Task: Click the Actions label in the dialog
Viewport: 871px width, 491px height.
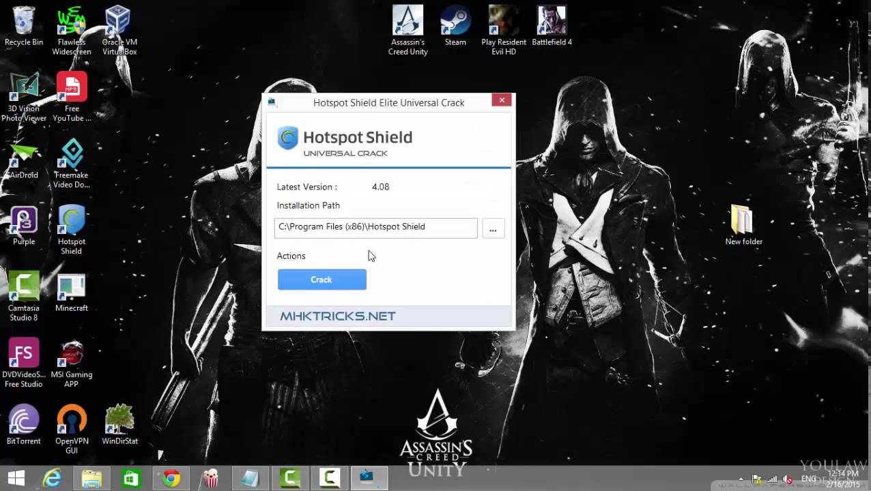Action: tap(291, 256)
